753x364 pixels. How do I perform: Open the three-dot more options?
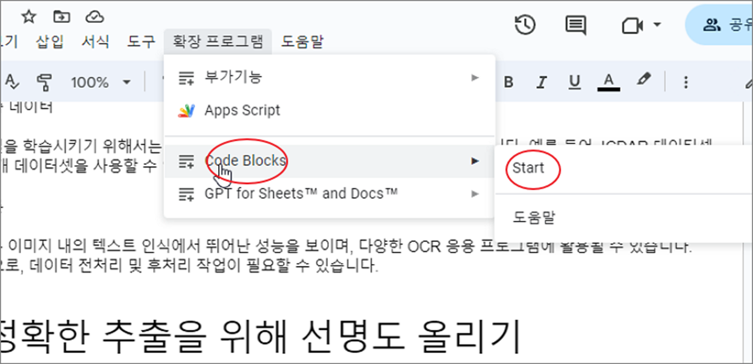pyautogui.click(x=686, y=82)
